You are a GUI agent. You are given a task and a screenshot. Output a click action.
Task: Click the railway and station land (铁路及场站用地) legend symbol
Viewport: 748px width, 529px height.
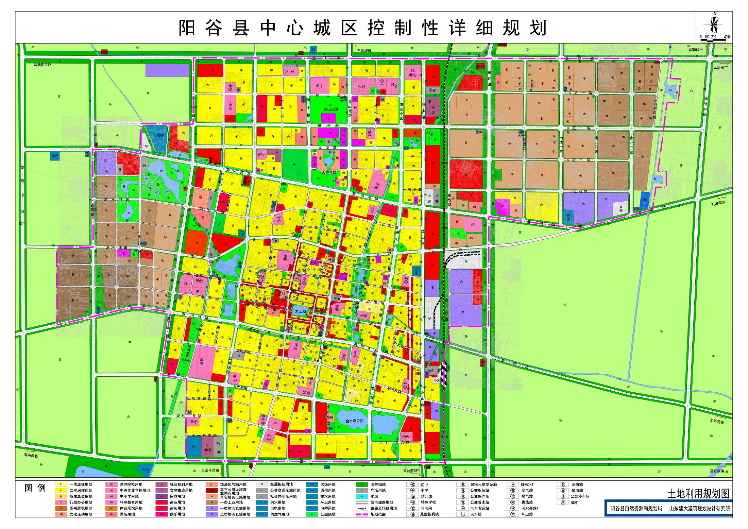[362, 508]
